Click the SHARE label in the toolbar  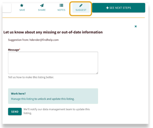click(x=42, y=10)
